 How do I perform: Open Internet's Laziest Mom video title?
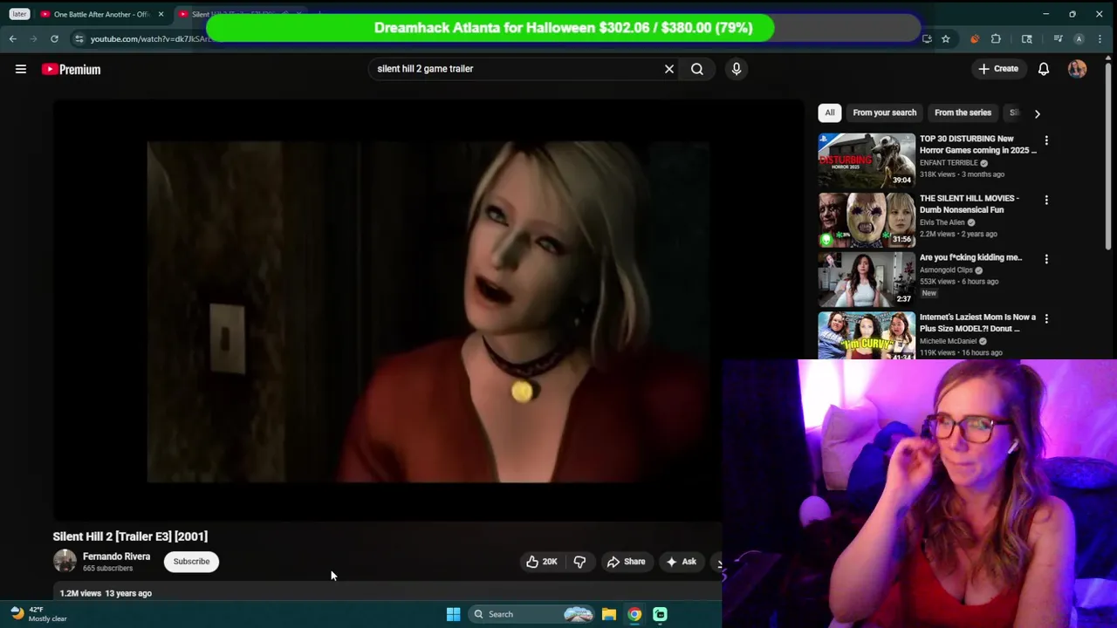pyautogui.click(x=977, y=323)
